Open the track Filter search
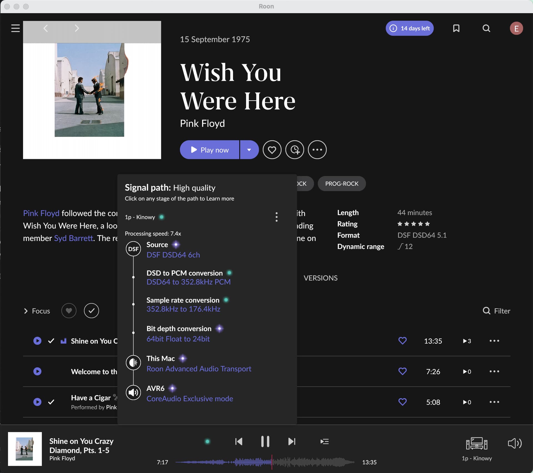Screen dimensions: 533x473 click(496, 311)
